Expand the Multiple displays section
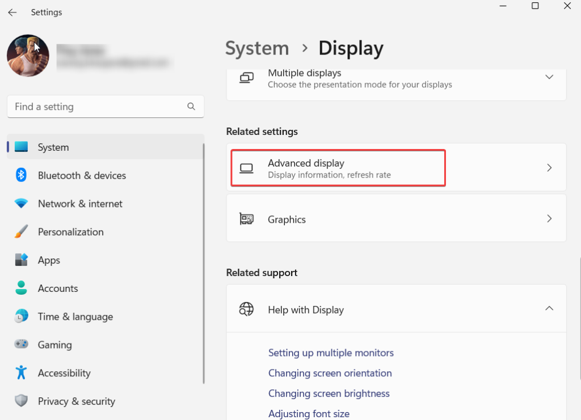Viewport: 581px width, 420px height. coord(549,77)
